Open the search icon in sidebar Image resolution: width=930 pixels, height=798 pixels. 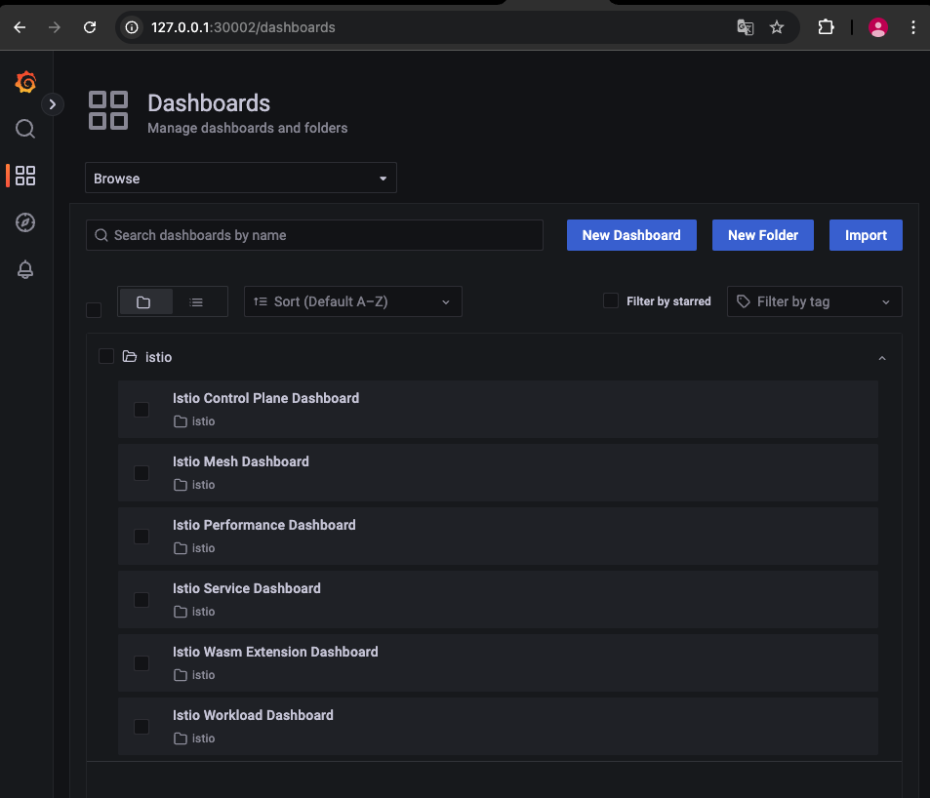[25, 128]
